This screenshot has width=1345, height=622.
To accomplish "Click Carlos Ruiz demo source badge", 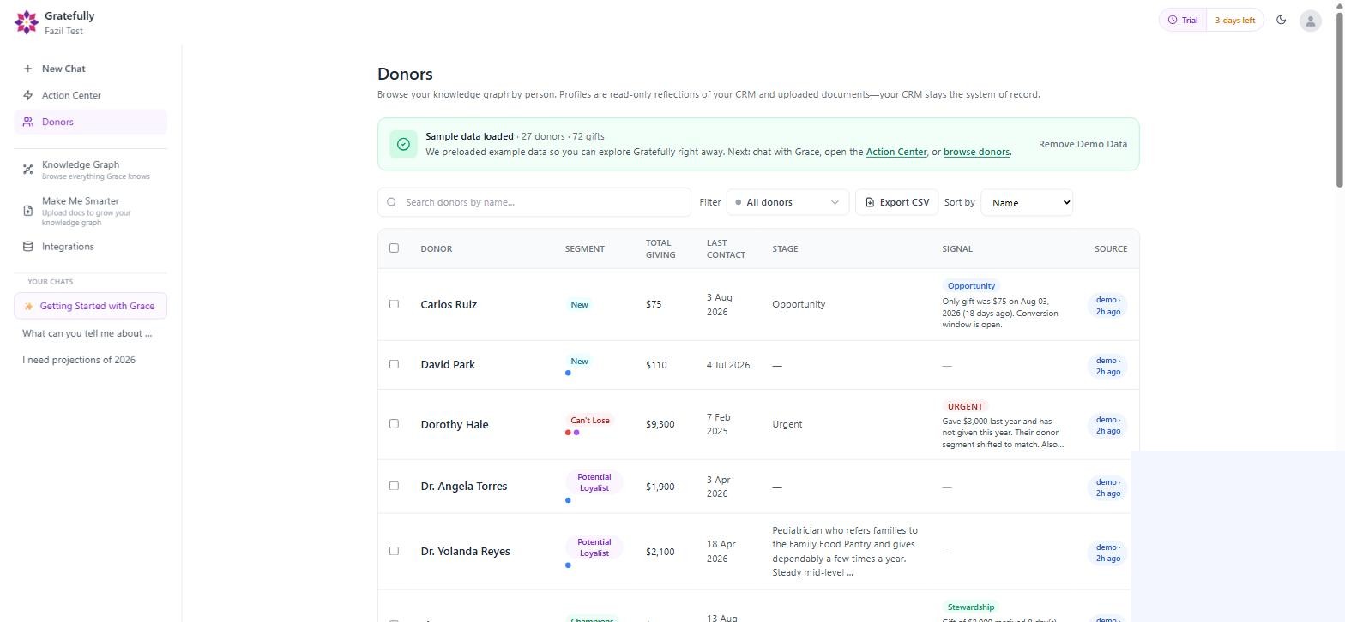I will pos(1107,305).
